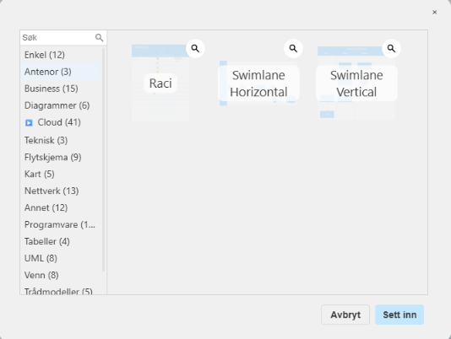Show the Kart (5) templates
The height and width of the screenshot is (339, 451).
coord(61,174)
